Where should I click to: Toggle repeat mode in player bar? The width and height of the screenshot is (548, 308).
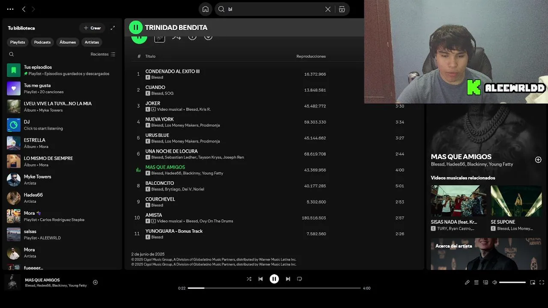[x=299, y=279]
